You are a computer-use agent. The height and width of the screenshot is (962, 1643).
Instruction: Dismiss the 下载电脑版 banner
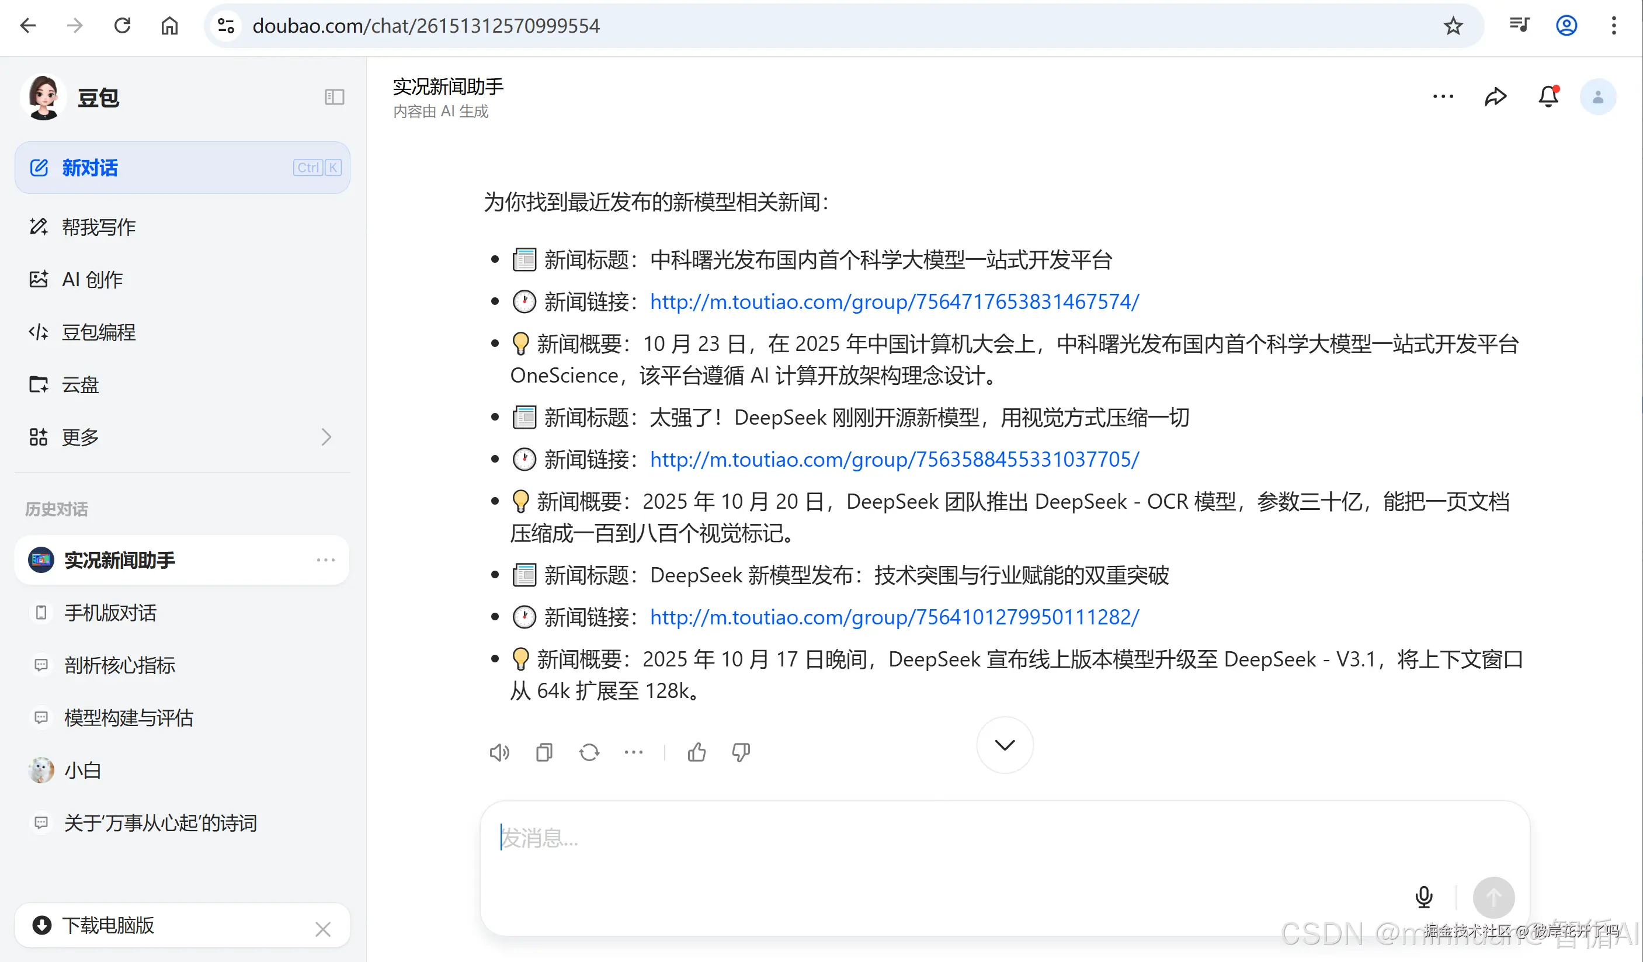coord(323,929)
